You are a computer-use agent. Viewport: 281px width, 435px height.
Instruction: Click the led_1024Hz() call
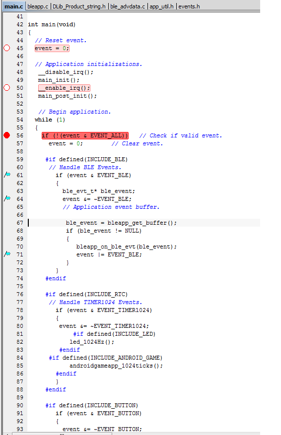pos(92,342)
